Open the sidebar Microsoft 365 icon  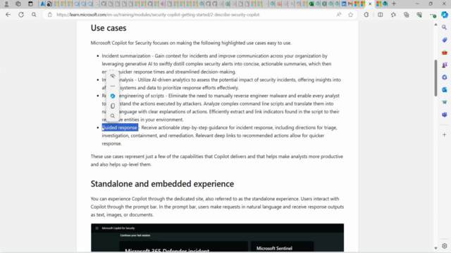[445, 77]
